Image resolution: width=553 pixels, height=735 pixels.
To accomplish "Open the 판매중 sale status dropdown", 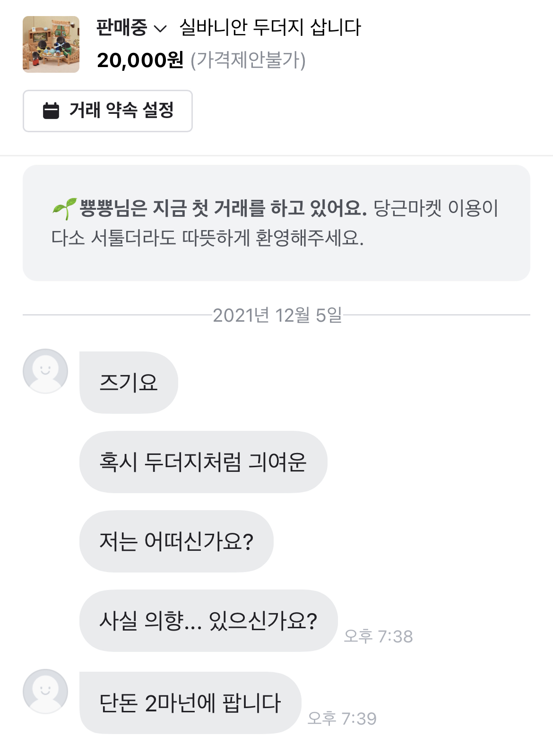I will 122,27.
